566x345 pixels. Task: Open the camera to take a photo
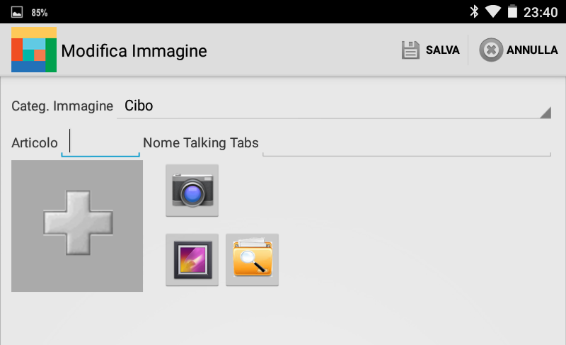pyautogui.click(x=192, y=191)
